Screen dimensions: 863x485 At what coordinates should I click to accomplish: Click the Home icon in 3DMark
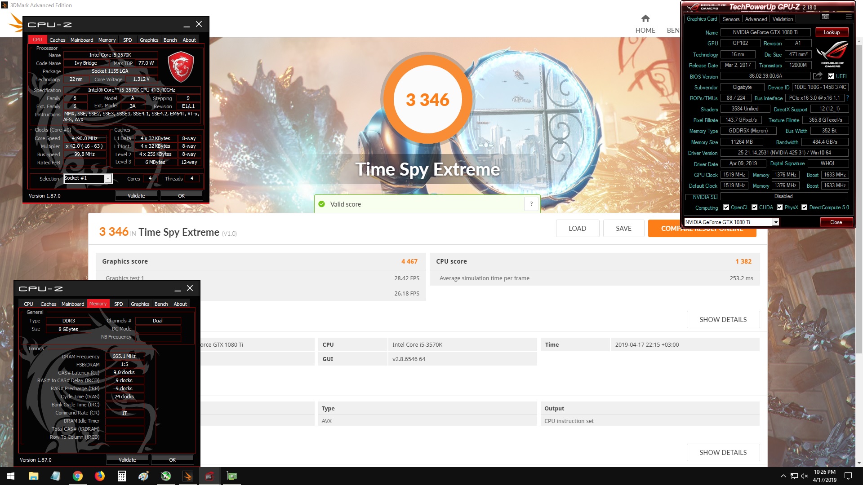(645, 18)
